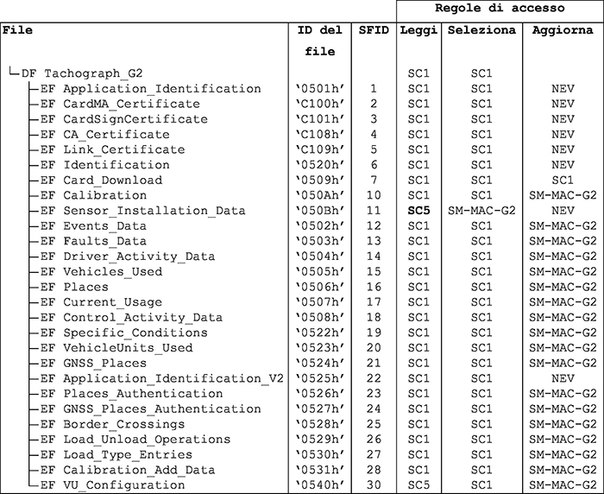This screenshot has width=604, height=494.
Task: Click the bold SC5 value for Sensor_Installation_Data
Action: click(x=418, y=211)
